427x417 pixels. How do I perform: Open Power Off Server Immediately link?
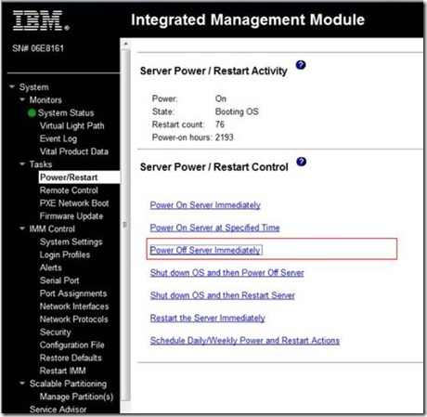205,250
